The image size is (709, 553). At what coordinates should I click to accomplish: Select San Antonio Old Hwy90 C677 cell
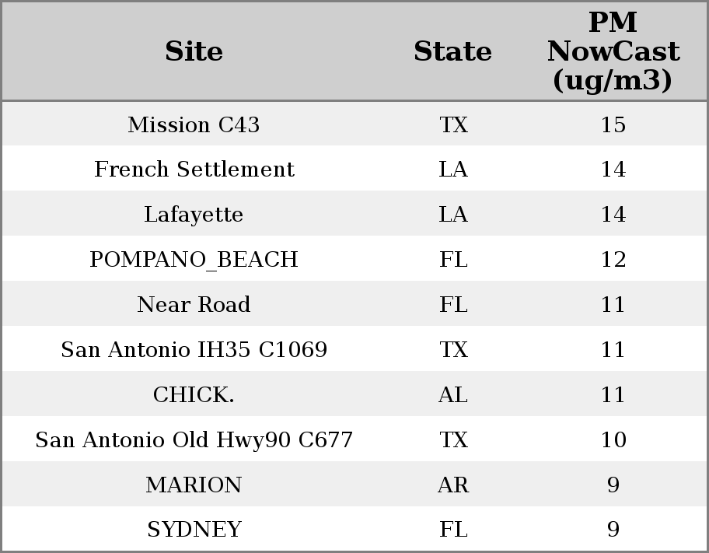click(x=194, y=440)
